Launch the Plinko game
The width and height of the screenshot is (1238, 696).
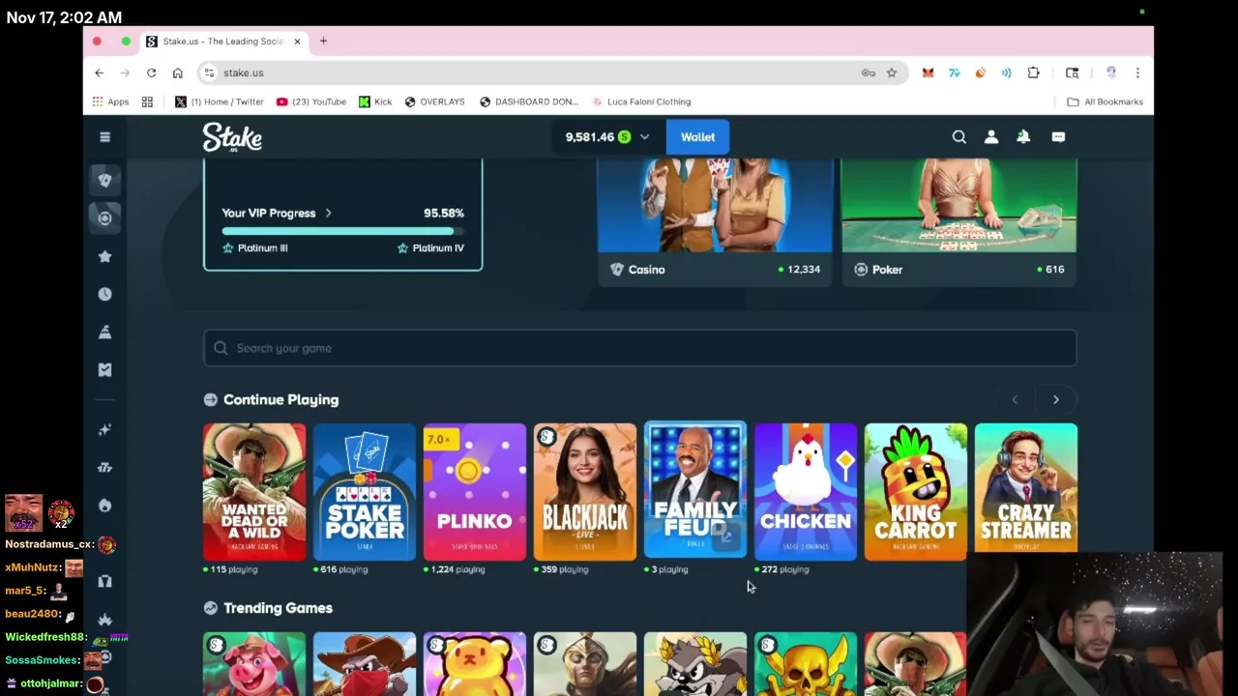[x=475, y=492]
